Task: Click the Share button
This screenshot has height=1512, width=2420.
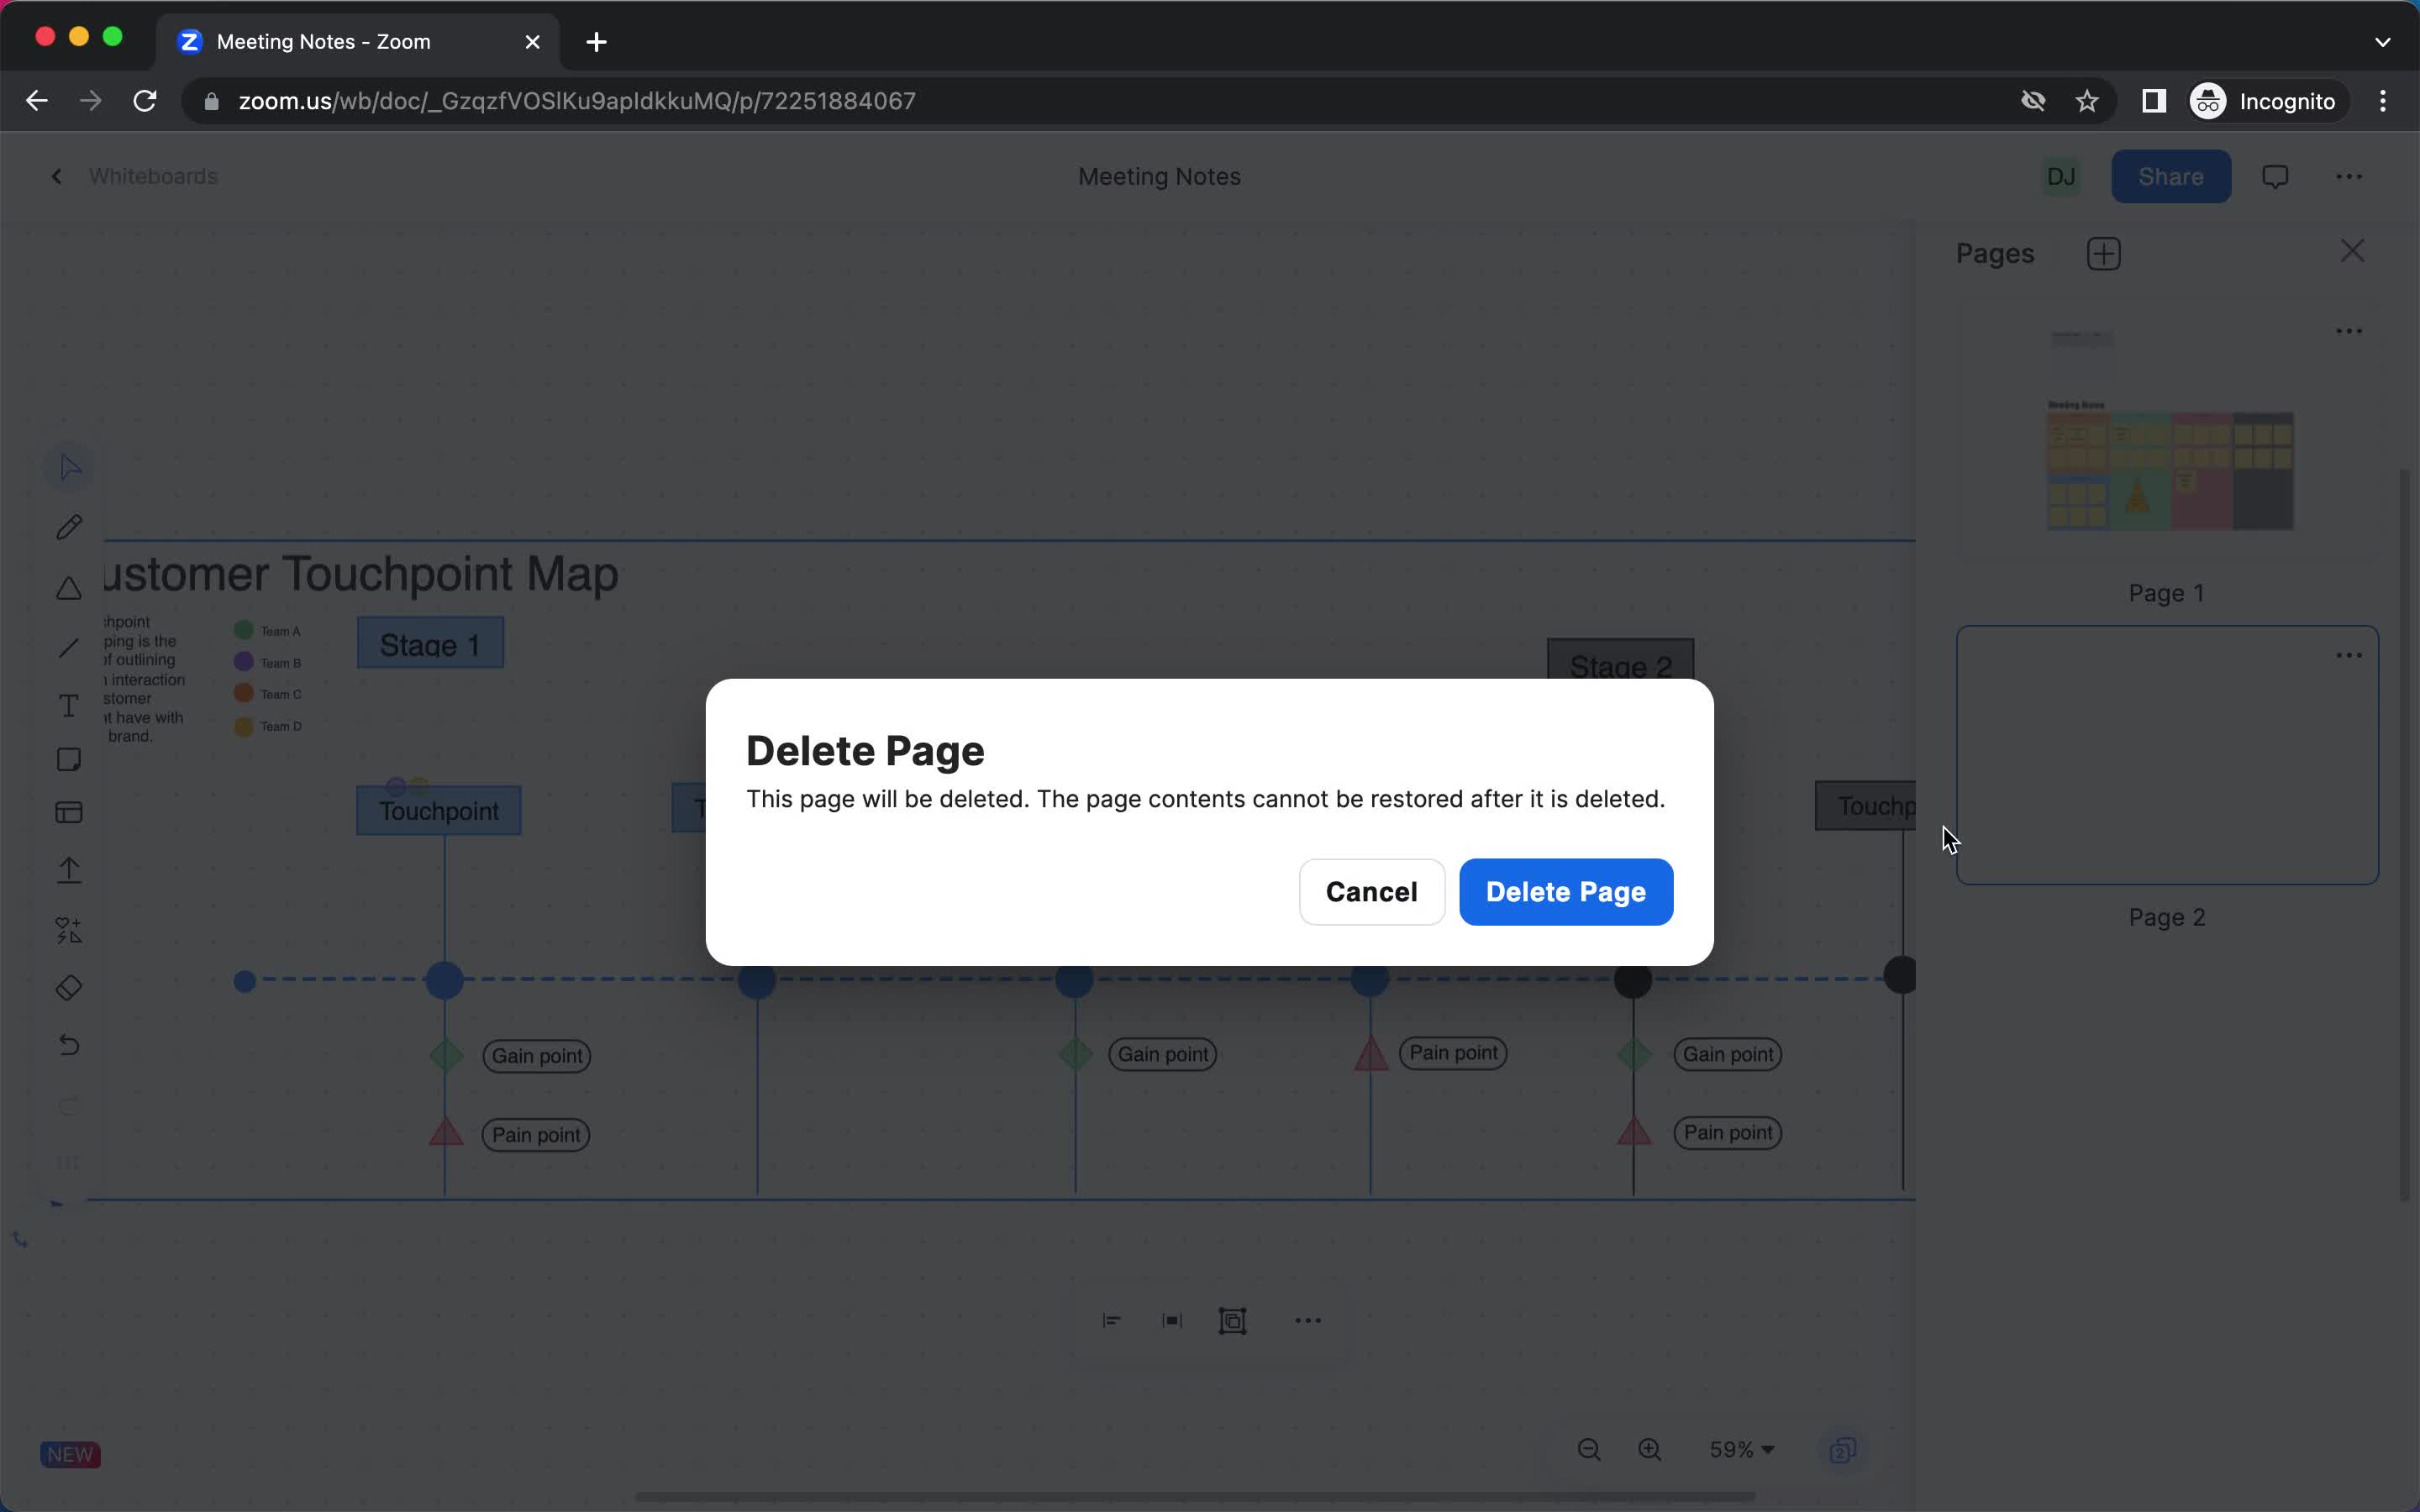Action: [x=2170, y=176]
